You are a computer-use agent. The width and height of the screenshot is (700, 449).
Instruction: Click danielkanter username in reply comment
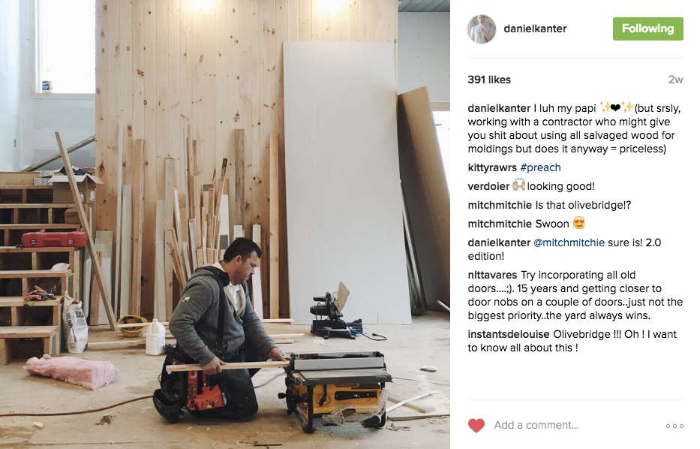499,243
